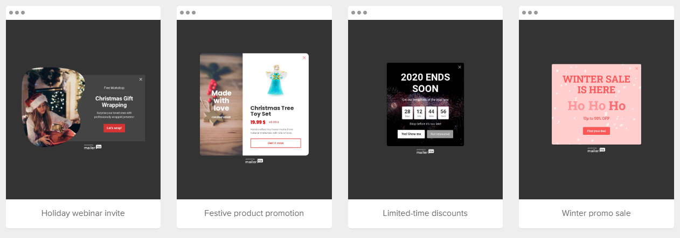Click the MailerLite logo under toy set popup
This screenshot has width=680, height=238.
click(x=254, y=160)
